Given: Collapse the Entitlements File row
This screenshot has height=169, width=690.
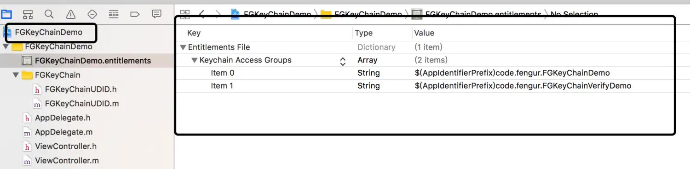Looking at the screenshot, I should [183, 47].
